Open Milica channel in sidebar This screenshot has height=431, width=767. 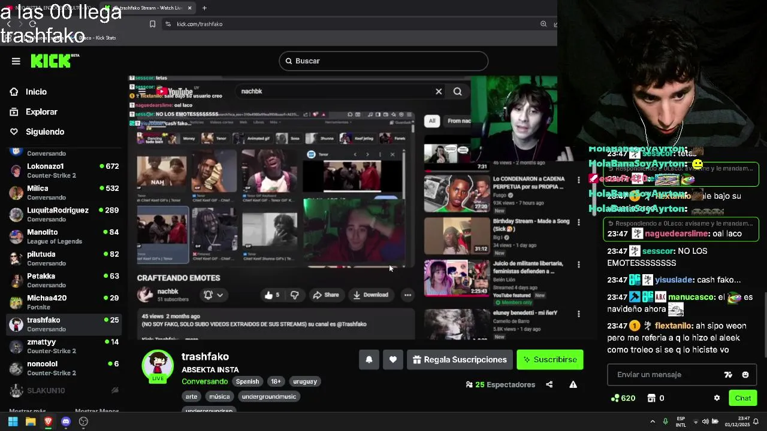pyautogui.click(x=63, y=193)
